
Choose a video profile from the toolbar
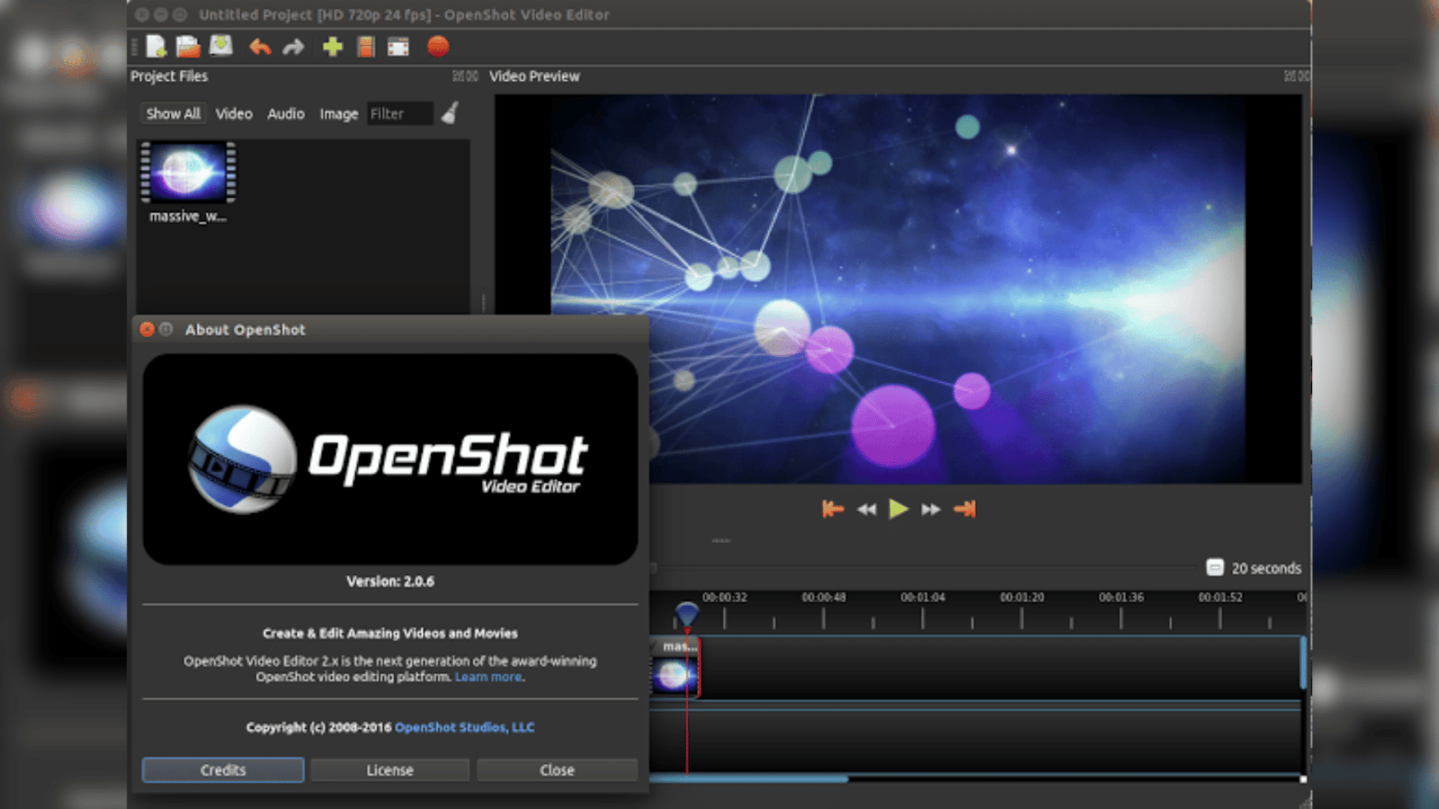coord(365,47)
